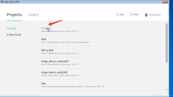Viewport: 173px width, 97px height.
Task: Click the project list scrollbar thumb
Action: pos(167,43)
